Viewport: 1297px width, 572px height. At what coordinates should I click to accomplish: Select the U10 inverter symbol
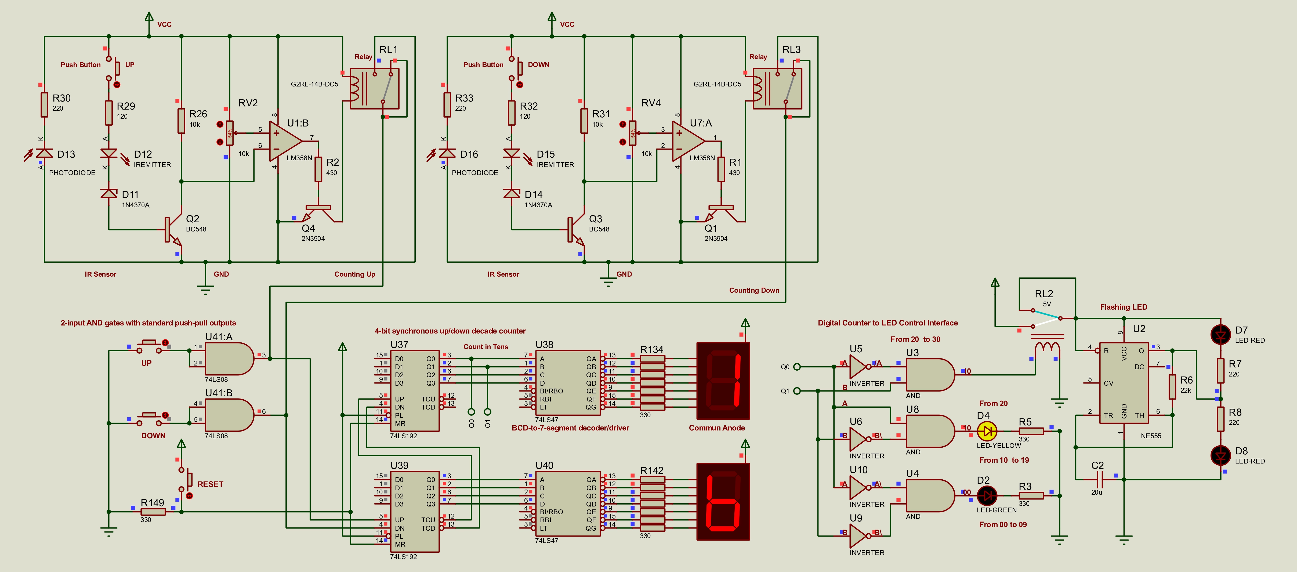pyautogui.click(x=860, y=487)
